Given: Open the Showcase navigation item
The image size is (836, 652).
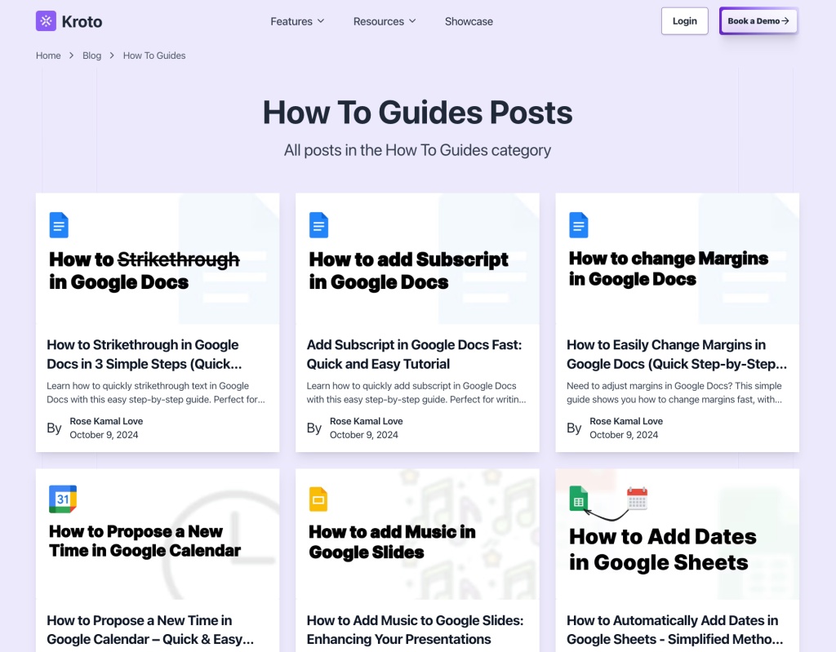Looking at the screenshot, I should (469, 21).
